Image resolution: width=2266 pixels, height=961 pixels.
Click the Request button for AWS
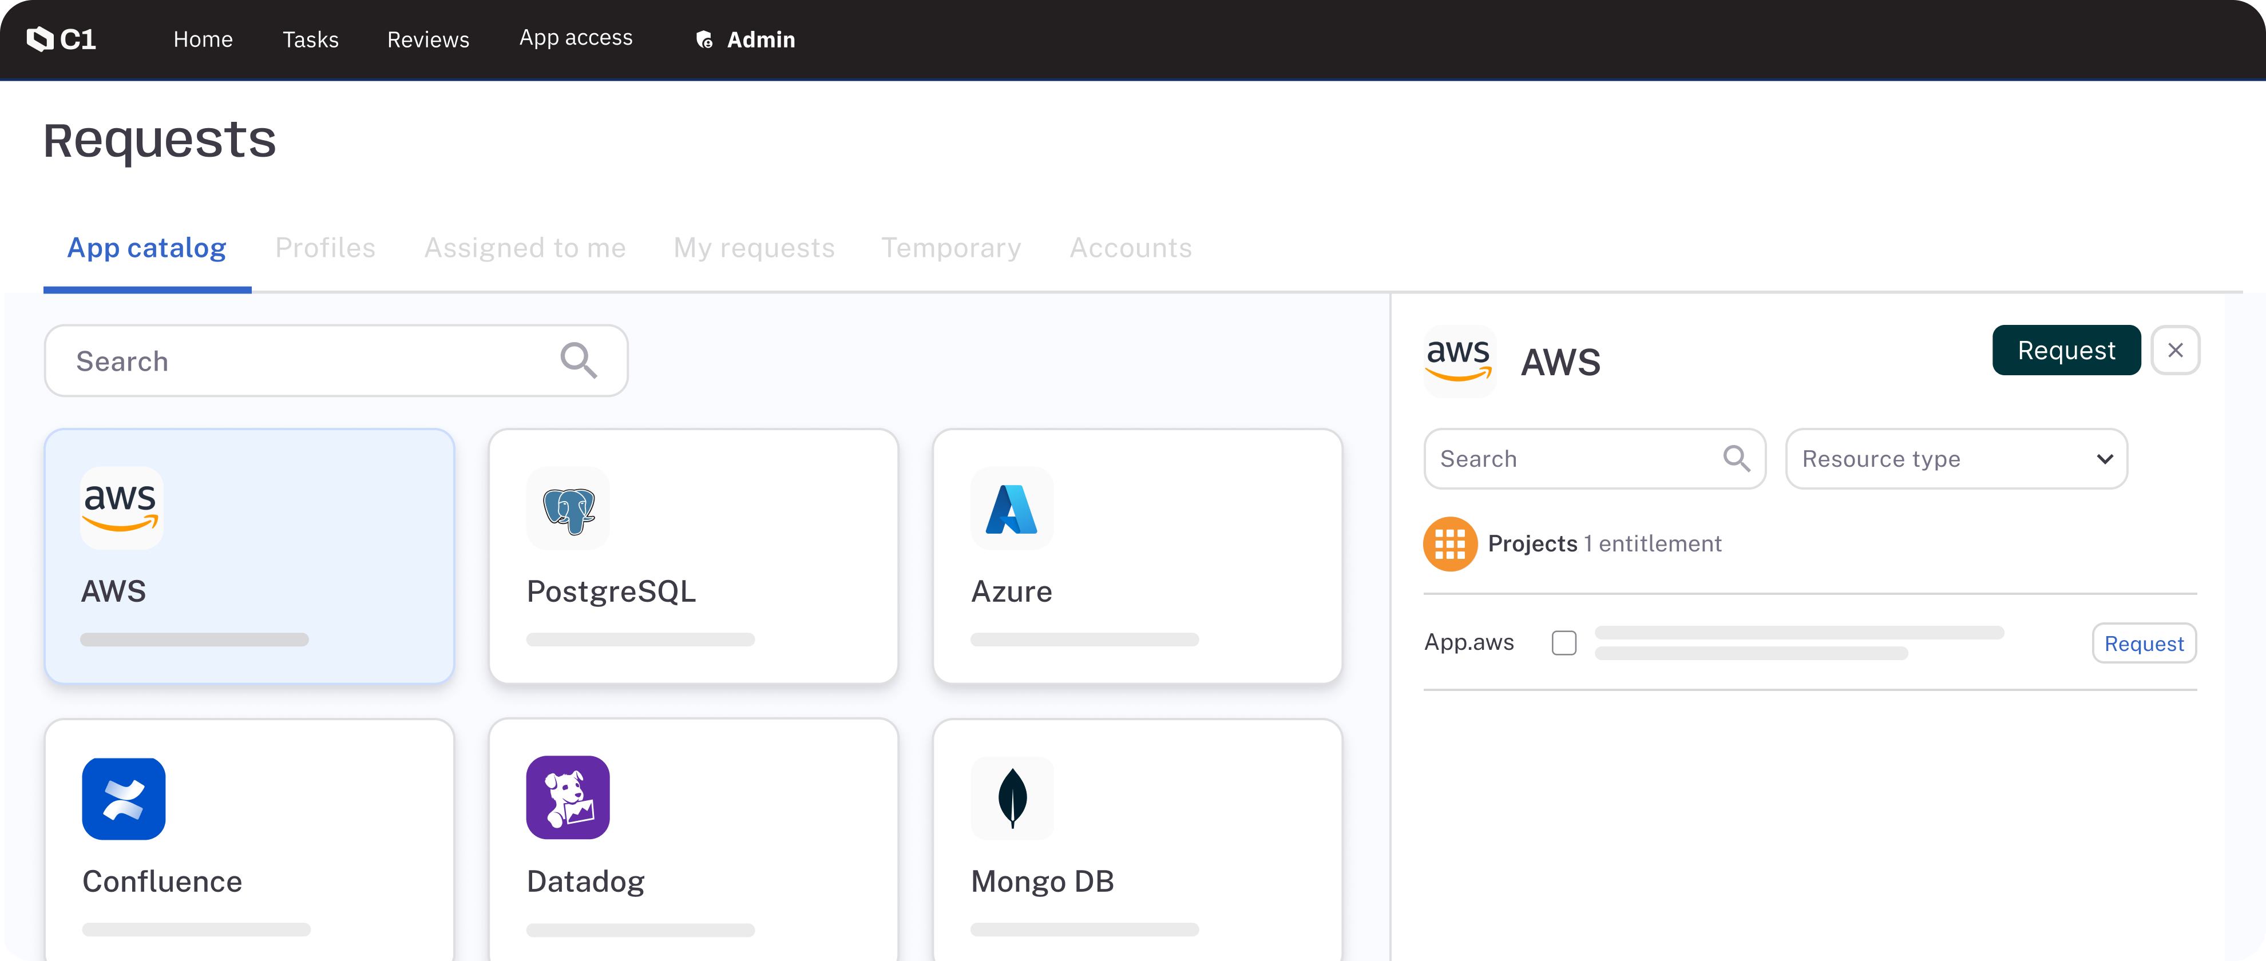point(2066,350)
